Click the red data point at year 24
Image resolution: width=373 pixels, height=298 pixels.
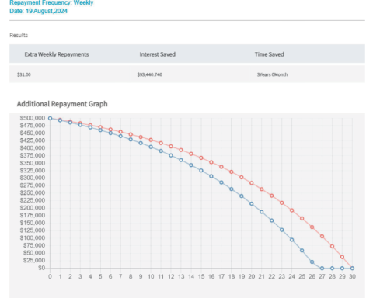[292, 210]
